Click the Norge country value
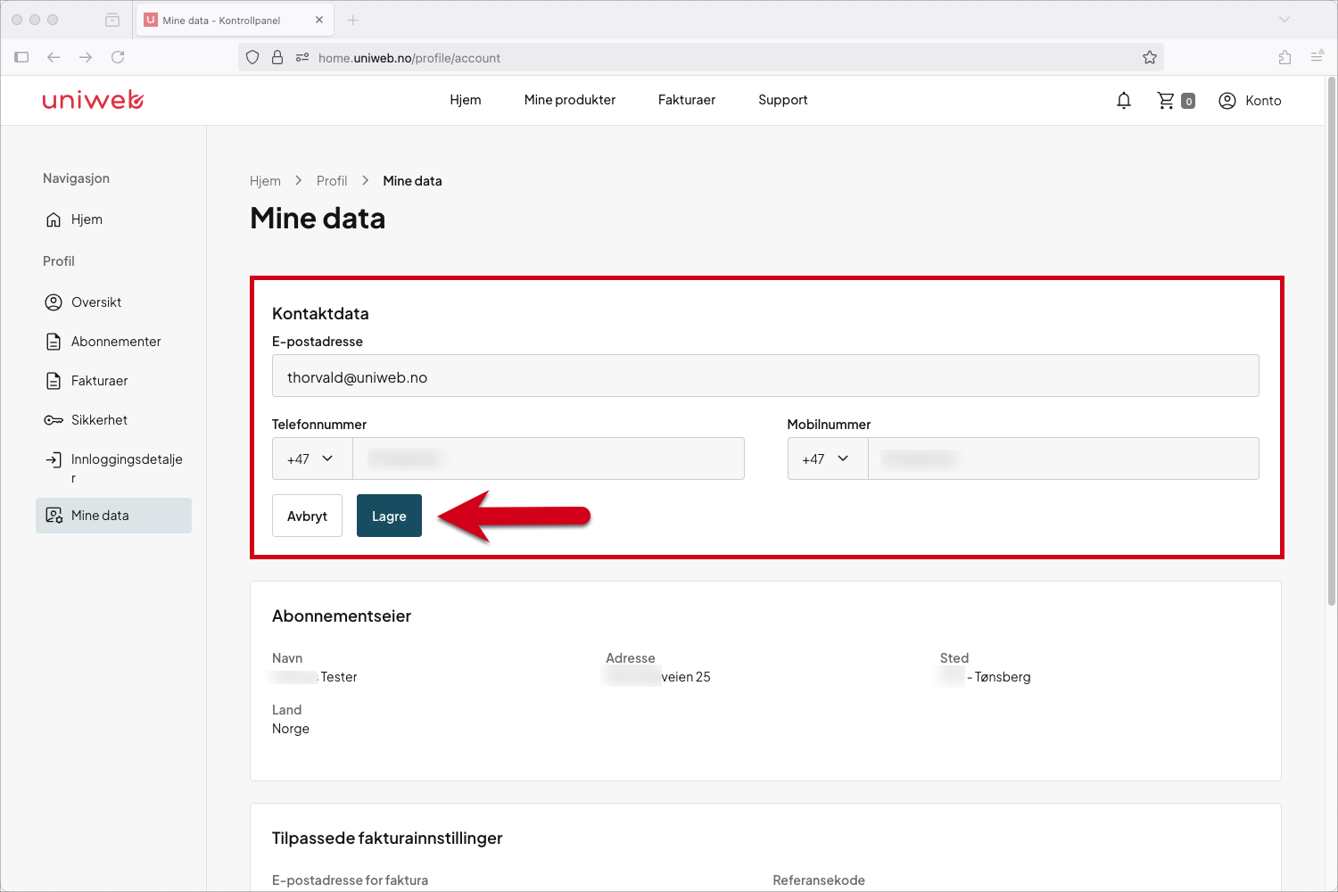 (291, 729)
